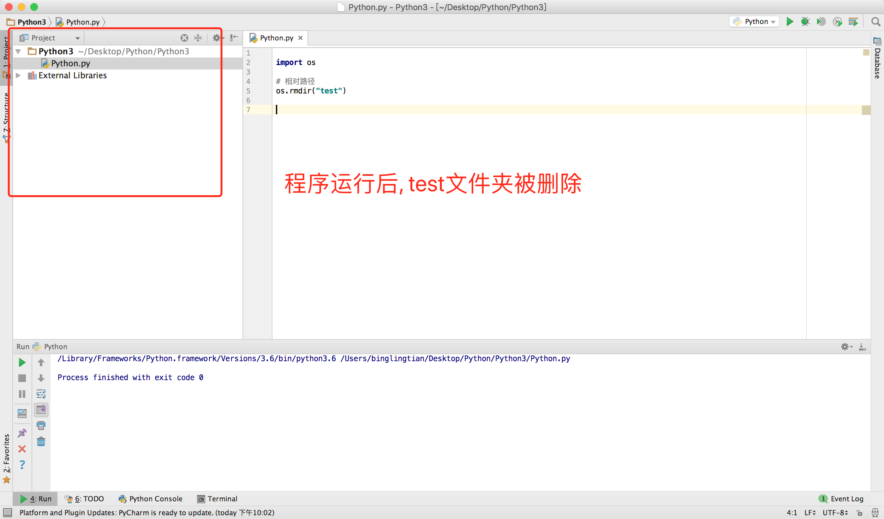Start debugging with the bug icon

(x=805, y=22)
